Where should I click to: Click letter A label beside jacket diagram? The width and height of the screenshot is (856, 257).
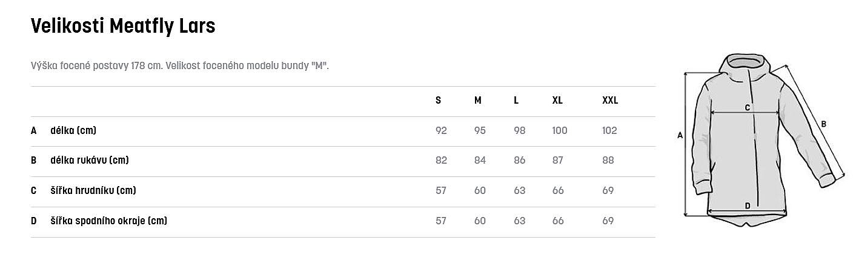(x=680, y=136)
